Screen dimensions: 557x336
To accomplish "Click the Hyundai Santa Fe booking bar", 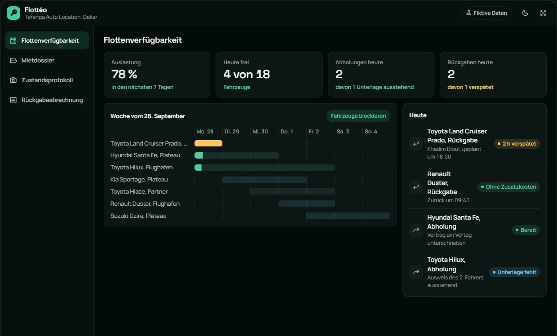I will (x=237, y=155).
